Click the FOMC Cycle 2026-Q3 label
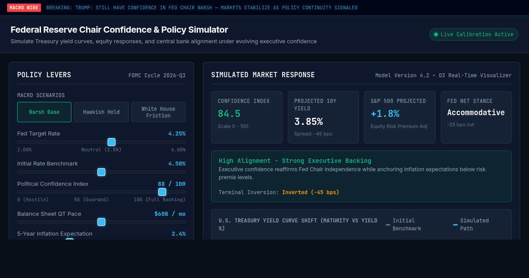This screenshot has width=529, height=278. pyautogui.click(x=157, y=75)
